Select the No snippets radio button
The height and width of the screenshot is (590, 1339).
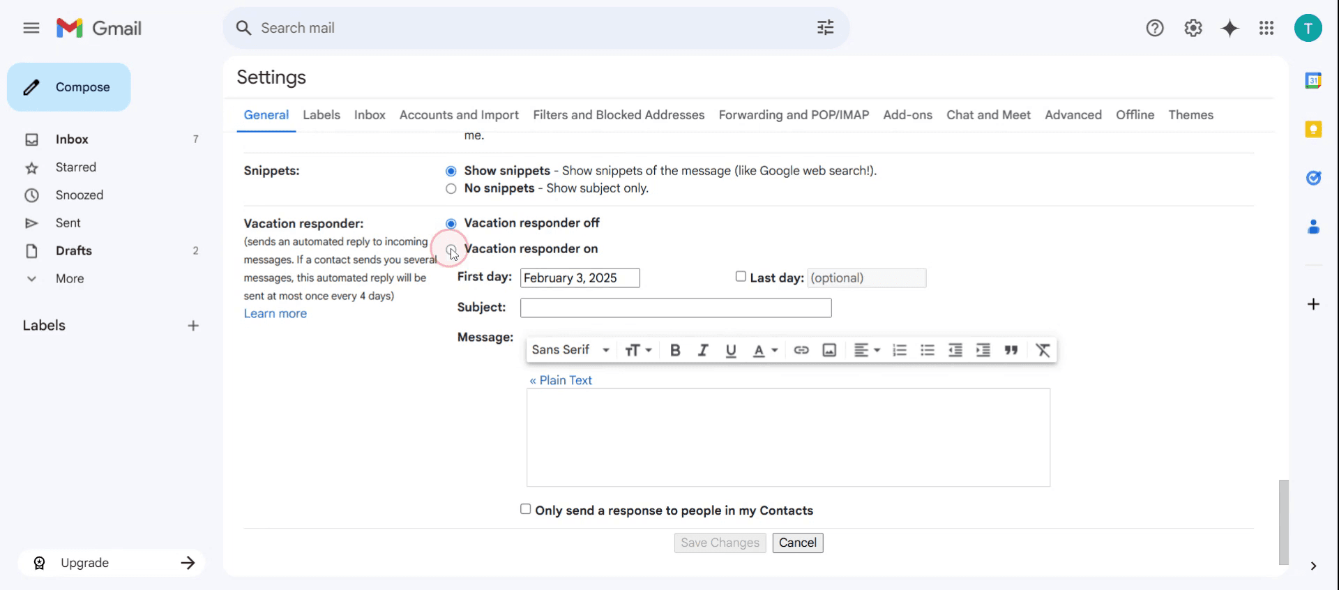[451, 188]
